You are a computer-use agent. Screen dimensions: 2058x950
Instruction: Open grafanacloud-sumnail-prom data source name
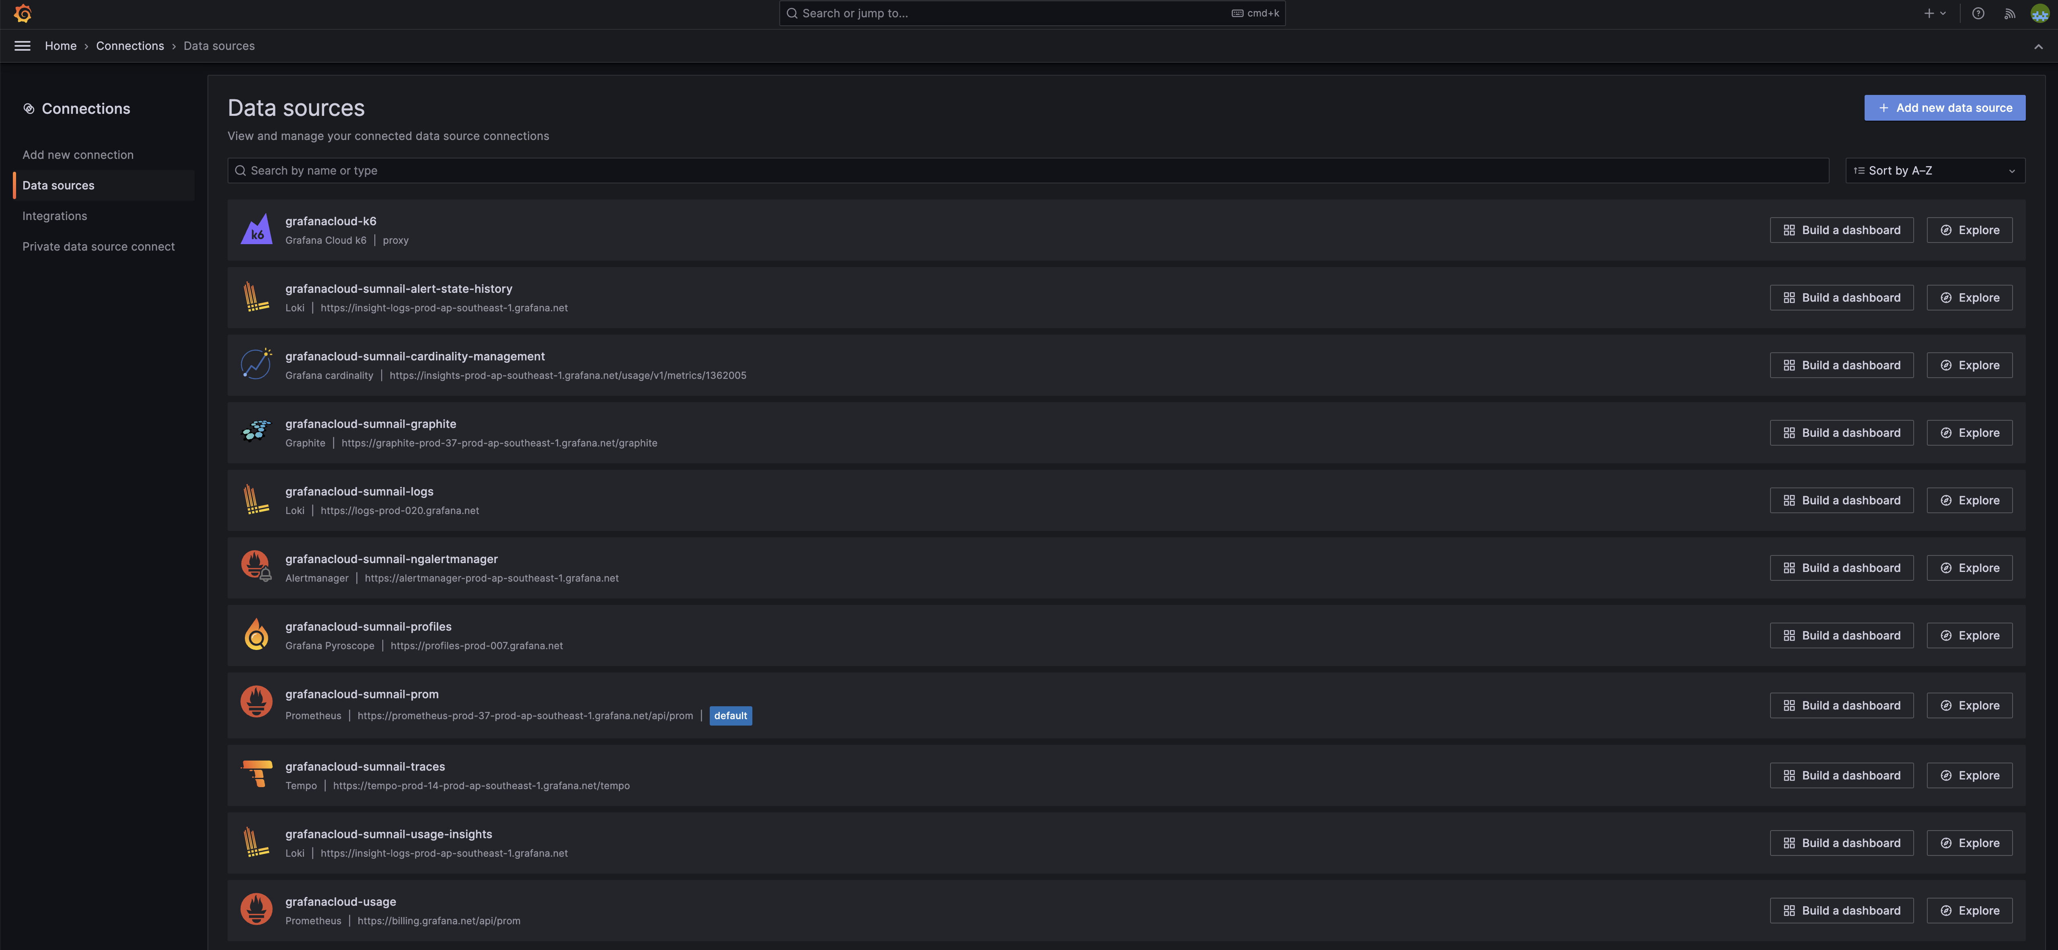[362, 694]
